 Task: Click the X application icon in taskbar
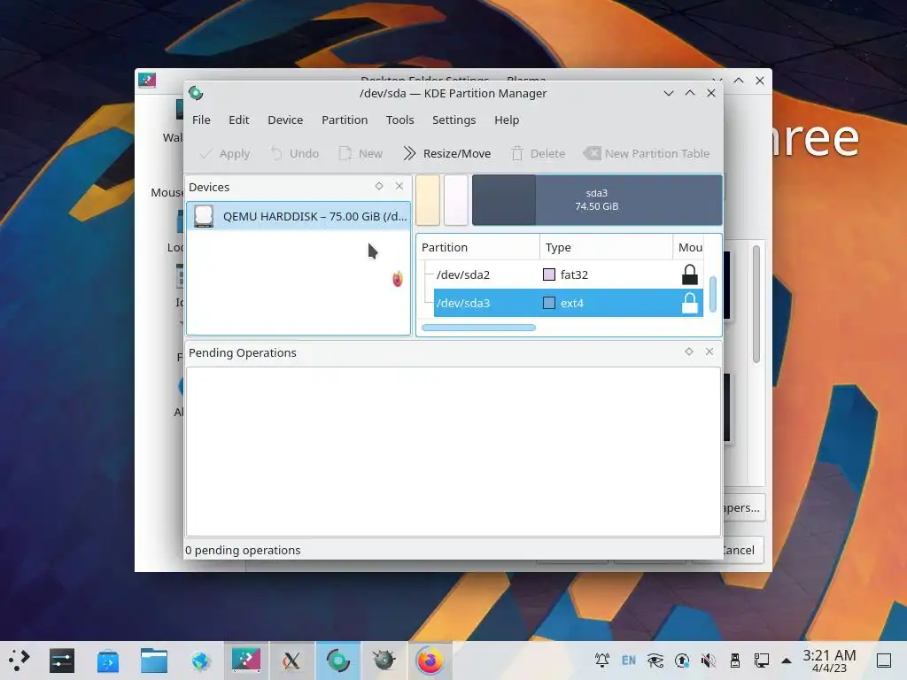pos(291,661)
